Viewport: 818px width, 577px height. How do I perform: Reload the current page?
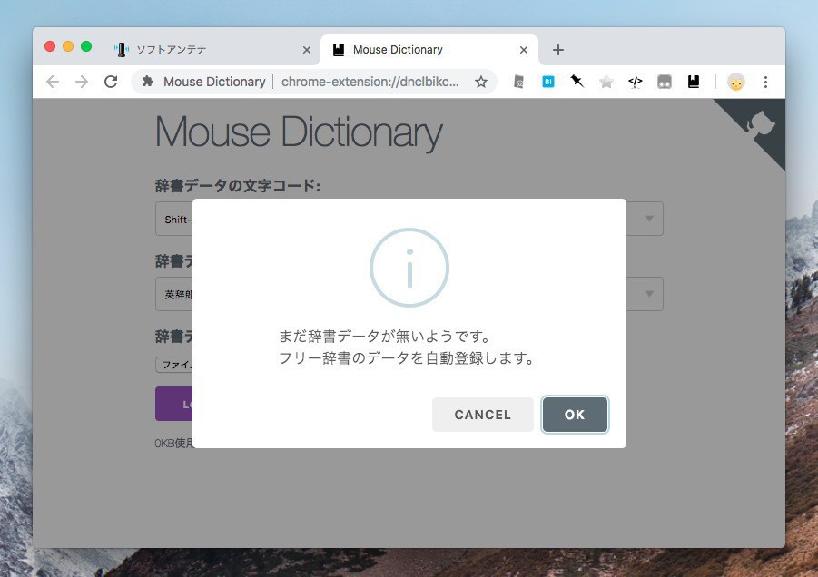pyautogui.click(x=111, y=82)
